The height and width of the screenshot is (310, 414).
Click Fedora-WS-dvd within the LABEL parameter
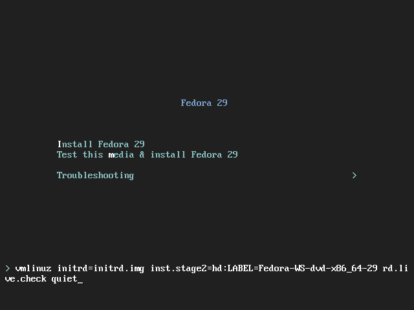tap(292, 269)
